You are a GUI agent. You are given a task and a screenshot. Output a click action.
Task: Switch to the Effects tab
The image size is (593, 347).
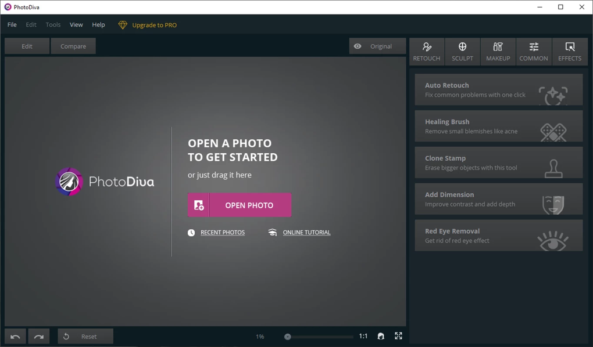570,52
